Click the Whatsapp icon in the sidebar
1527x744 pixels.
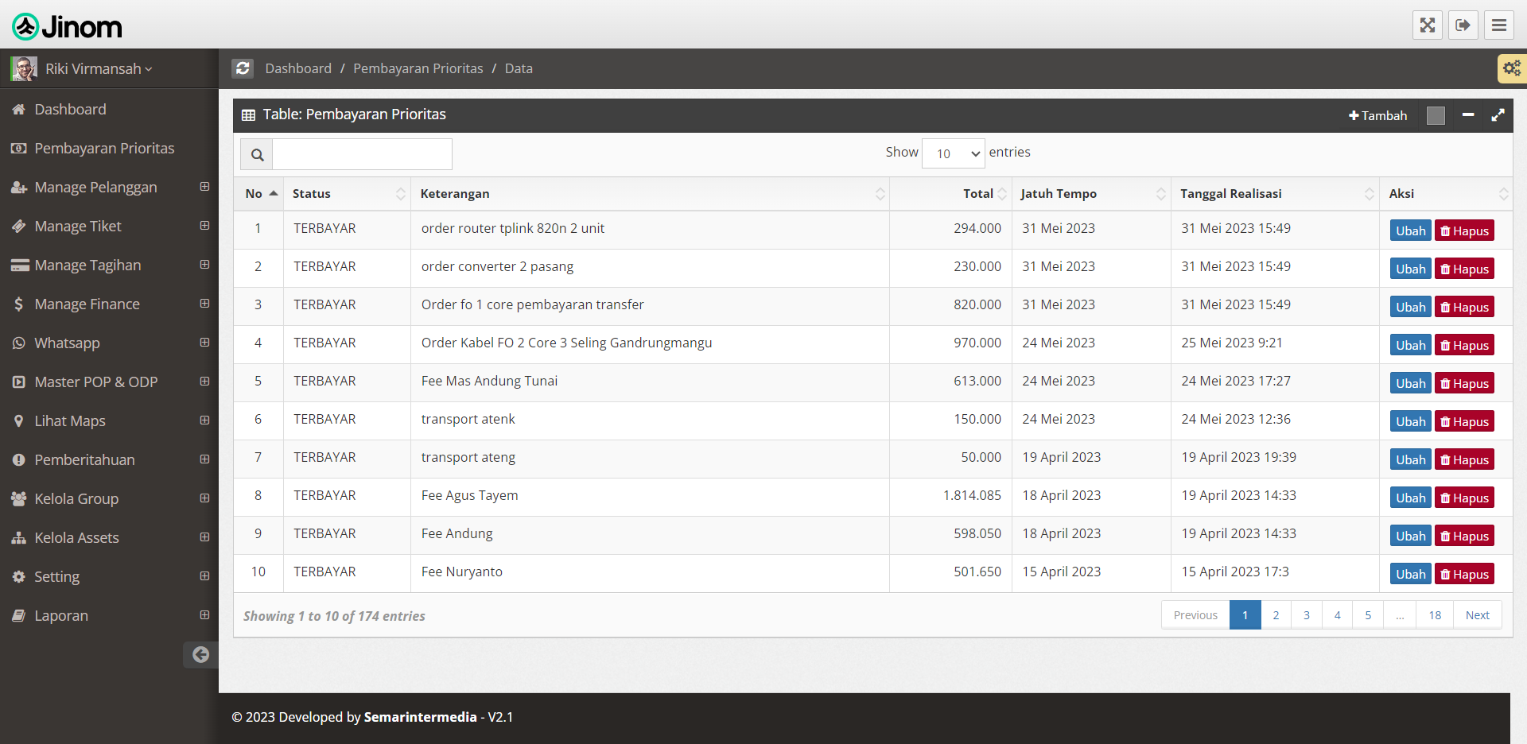[18, 343]
